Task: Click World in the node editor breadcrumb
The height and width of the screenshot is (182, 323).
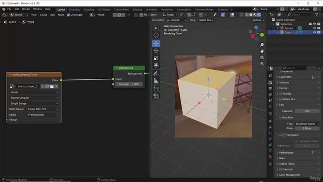Action: click(30, 22)
